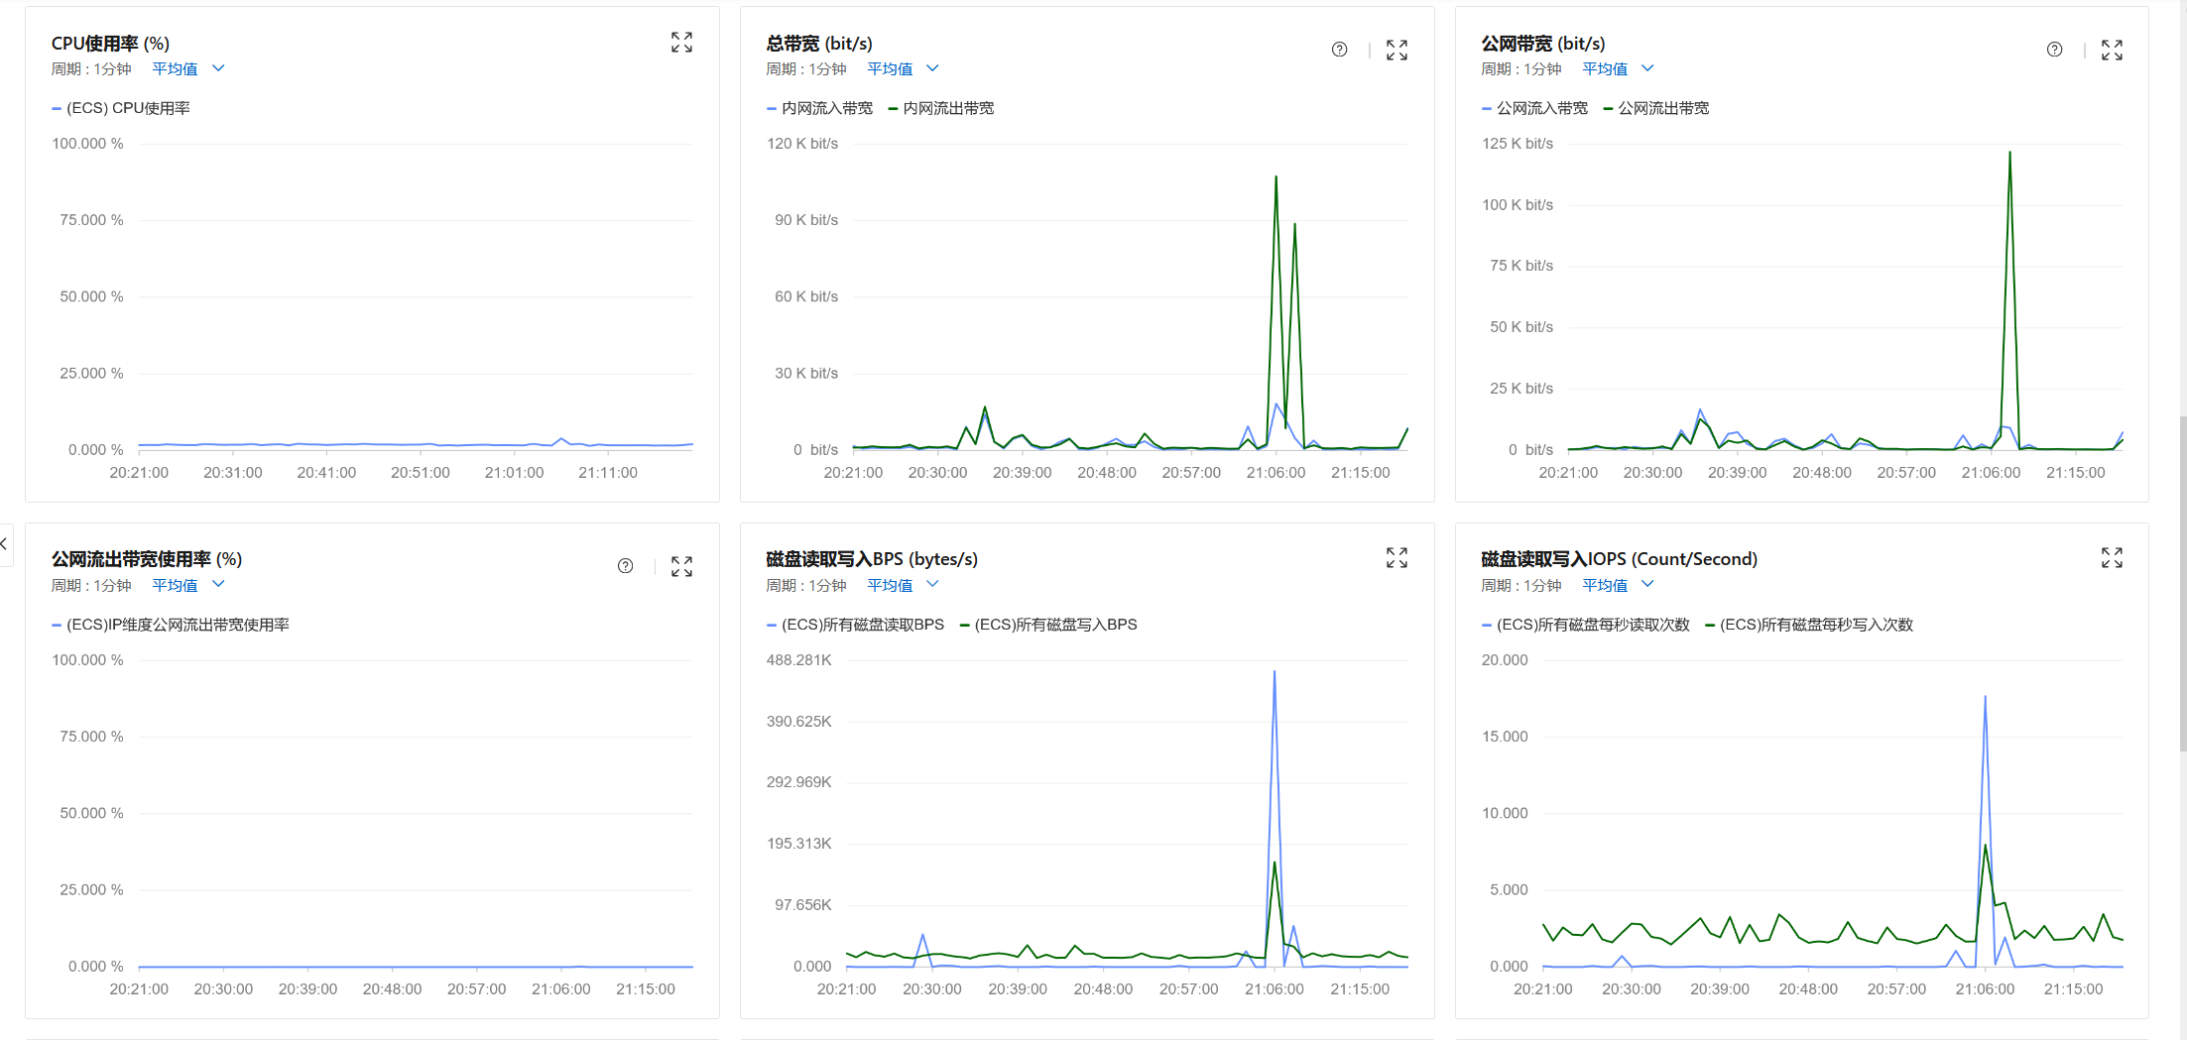Click 20.000 axis label in IOPS chart
The width and height of the screenshot is (2187, 1040).
tap(1505, 660)
